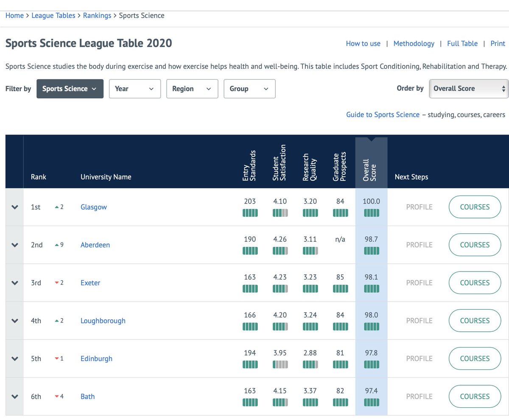Click Glasgow's entry standards value 203
This screenshot has width=509, height=420.
pyautogui.click(x=250, y=202)
